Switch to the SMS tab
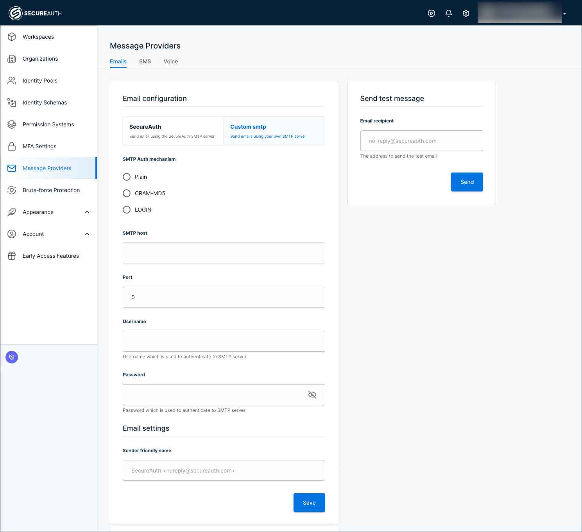This screenshot has width=582, height=532. [x=145, y=61]
